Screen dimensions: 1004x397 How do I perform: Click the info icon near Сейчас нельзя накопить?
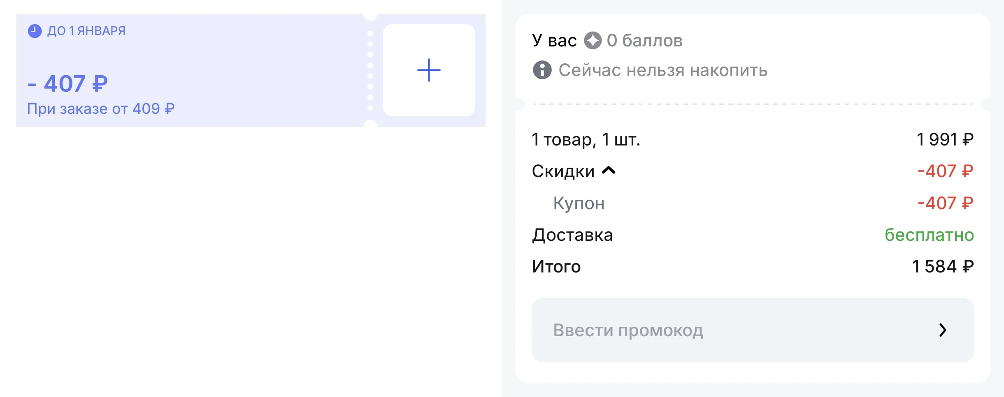pos(542,70)
